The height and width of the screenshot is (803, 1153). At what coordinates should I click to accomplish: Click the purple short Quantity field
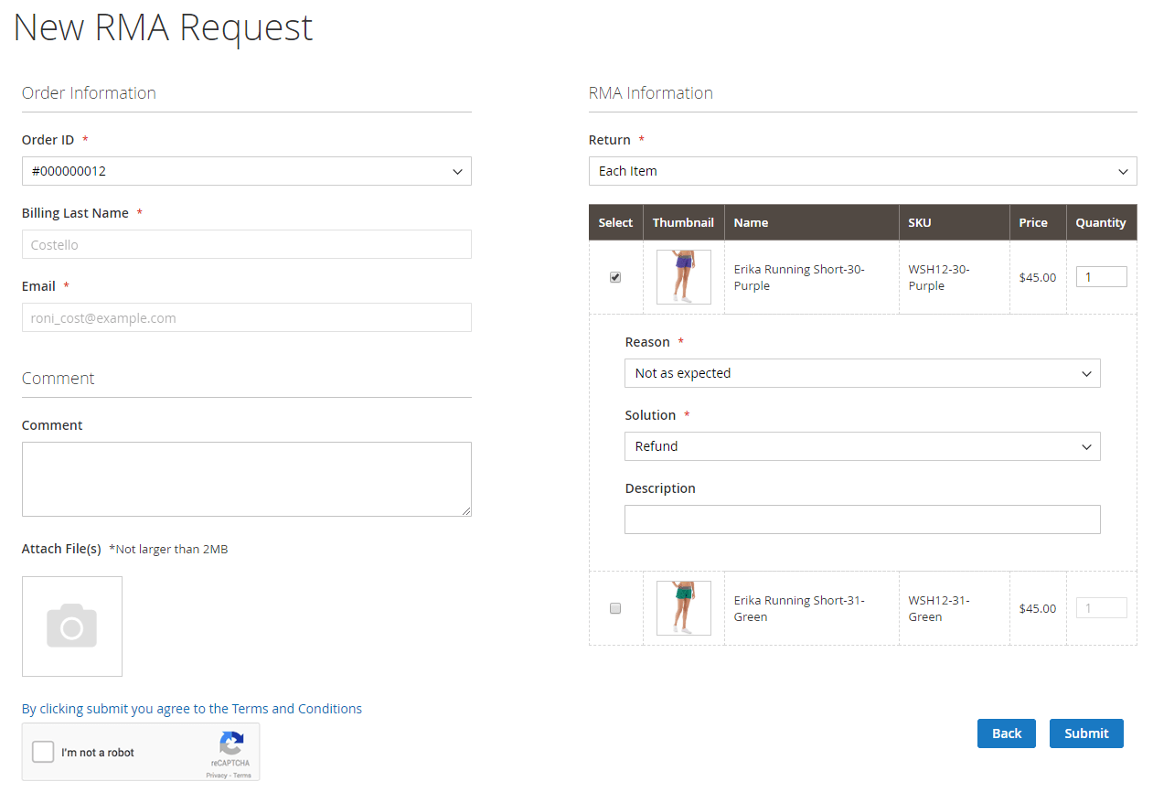(1101, 277)
